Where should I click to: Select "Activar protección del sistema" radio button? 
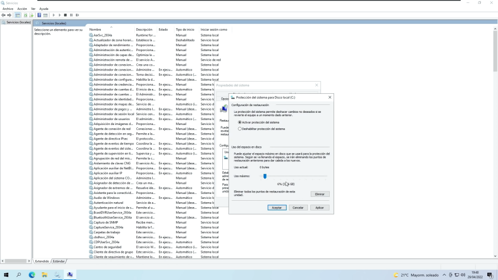pyautogui.click(x=240, y=122)
